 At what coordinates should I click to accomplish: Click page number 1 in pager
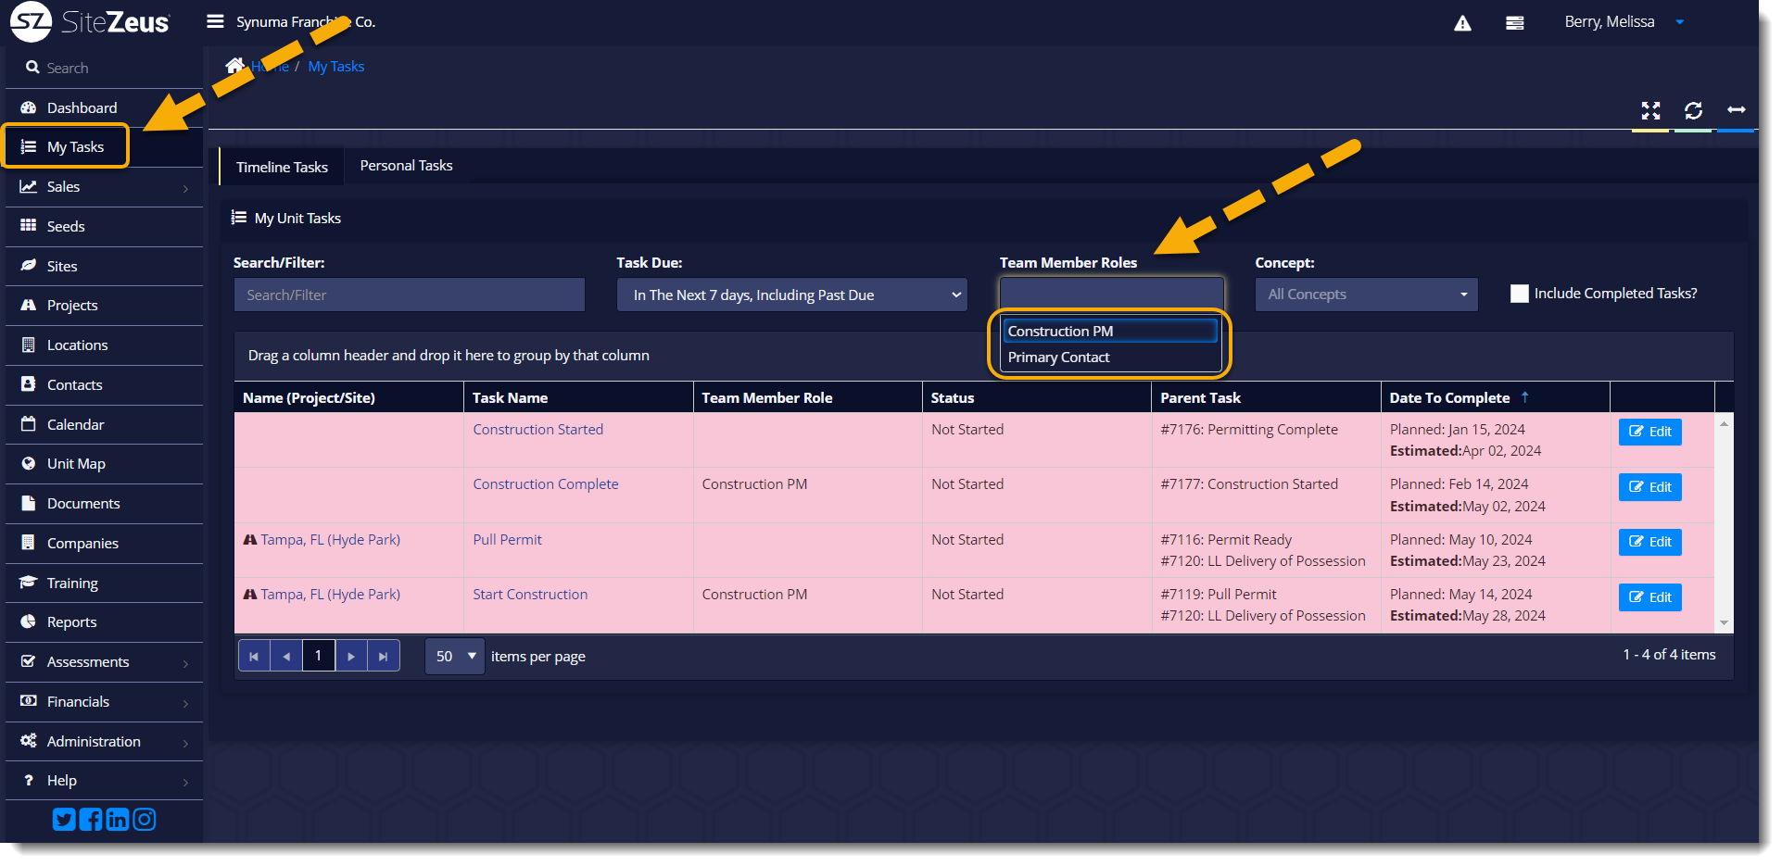pyautogui.click(x=319, y=656)
